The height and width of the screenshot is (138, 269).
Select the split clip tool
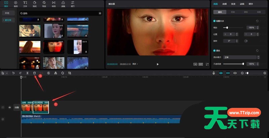coord(27,73)
